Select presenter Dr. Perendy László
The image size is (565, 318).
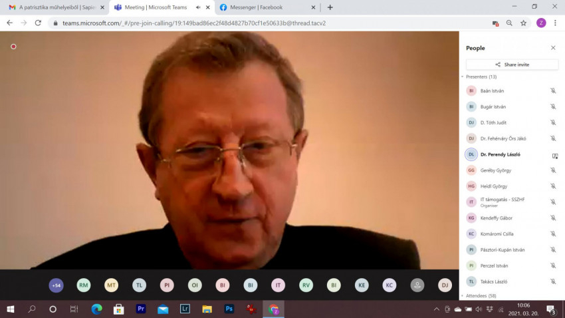tap(500, 154)
